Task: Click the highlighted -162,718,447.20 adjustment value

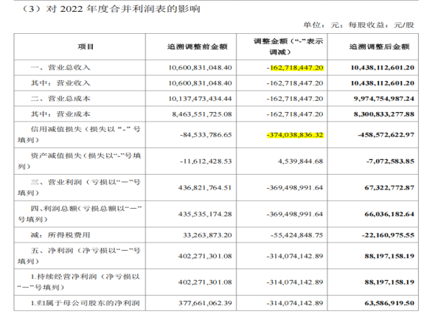Action: pos(295,68)
